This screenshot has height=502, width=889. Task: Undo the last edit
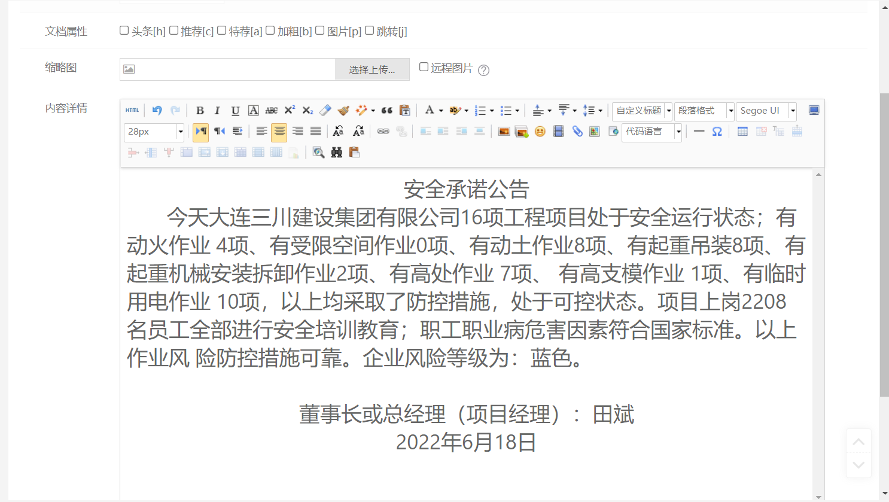[157, 111]
